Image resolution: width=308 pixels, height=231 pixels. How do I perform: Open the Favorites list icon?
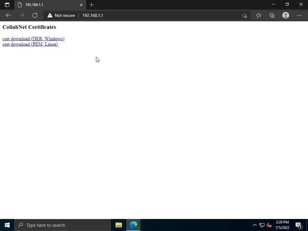259,15
